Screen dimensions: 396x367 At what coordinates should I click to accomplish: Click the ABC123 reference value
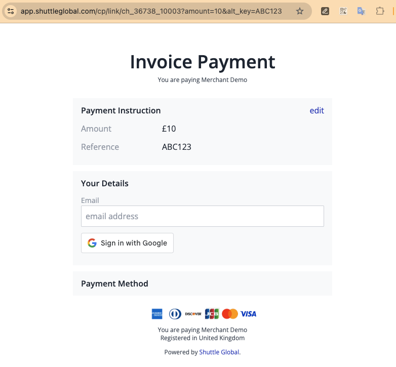tap(176, 147)
